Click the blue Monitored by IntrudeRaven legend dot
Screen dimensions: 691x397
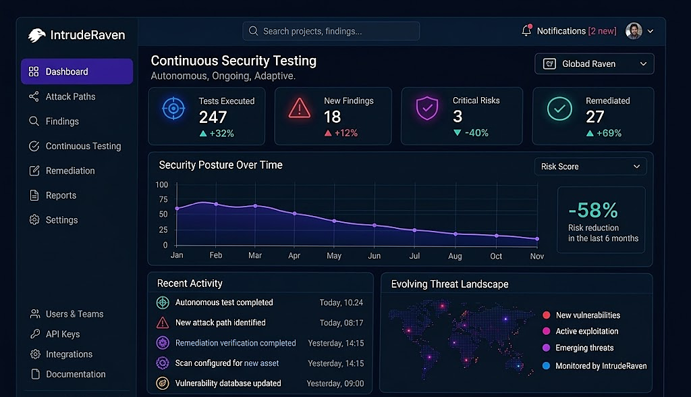547,366
